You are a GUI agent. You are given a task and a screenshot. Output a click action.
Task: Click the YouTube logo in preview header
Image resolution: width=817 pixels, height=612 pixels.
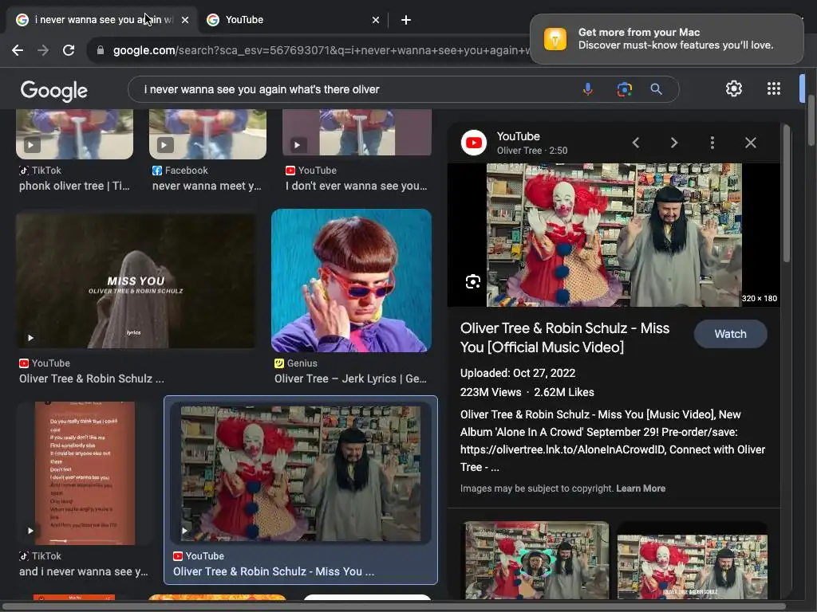click(474, 143)
